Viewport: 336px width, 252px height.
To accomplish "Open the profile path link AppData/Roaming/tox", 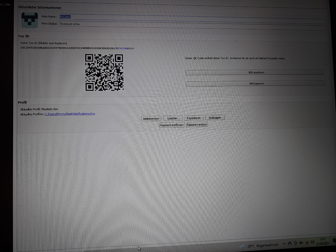I will tap(70, 114).
